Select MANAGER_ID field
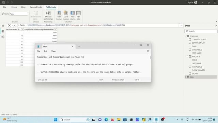The image size is (218, 123). [197, 67]
